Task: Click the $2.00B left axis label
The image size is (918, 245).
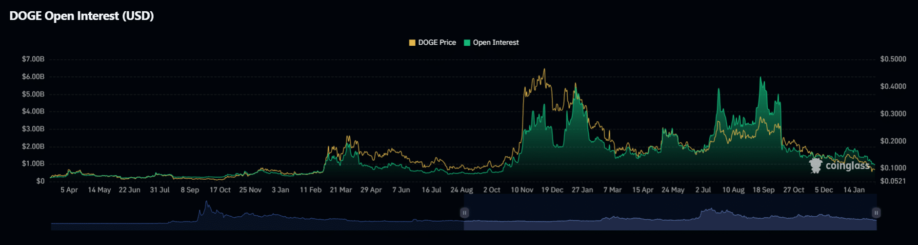Action: click(33, 146)
